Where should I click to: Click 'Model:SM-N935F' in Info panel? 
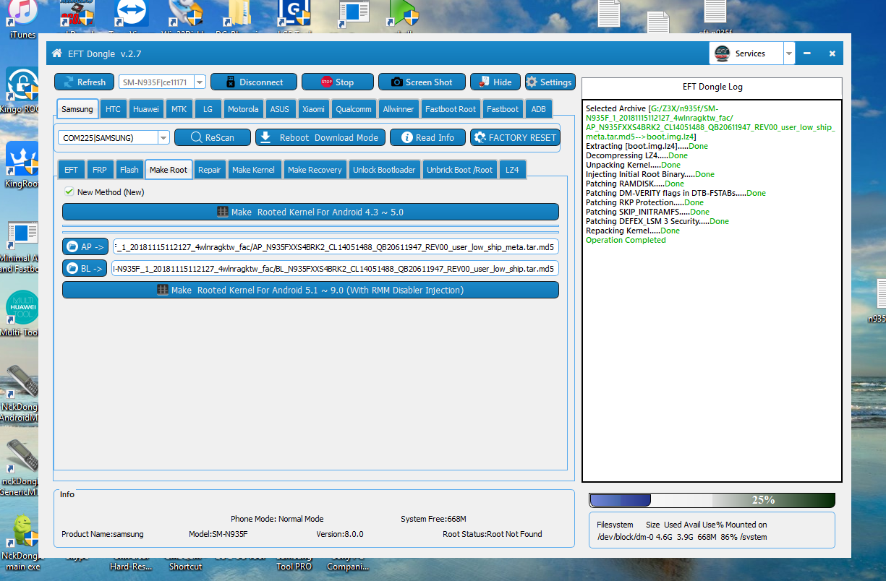[x=218, y=534]
